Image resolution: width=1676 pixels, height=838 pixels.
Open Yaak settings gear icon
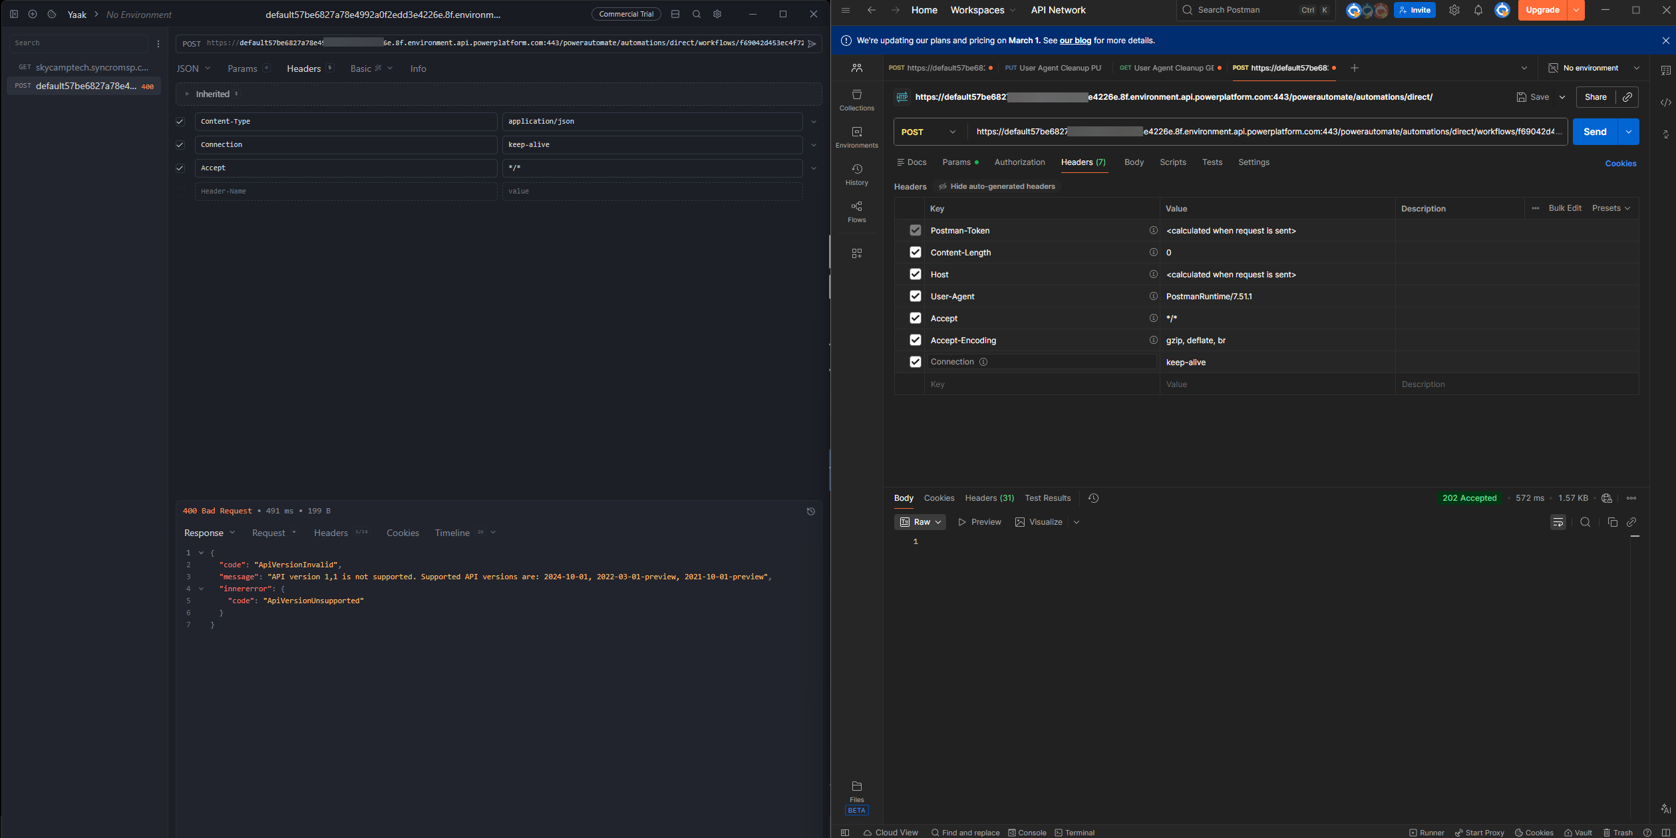coord(717,14)
